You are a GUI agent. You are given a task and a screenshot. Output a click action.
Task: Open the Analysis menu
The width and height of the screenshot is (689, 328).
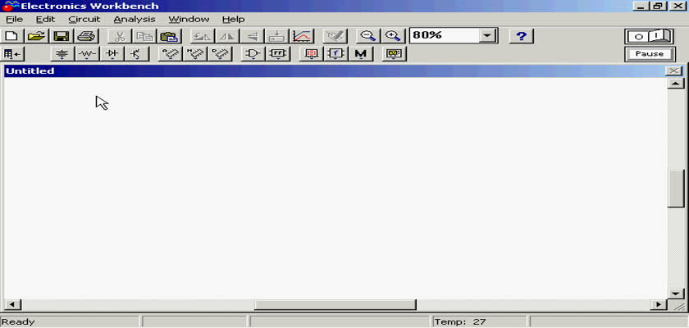pyautogui.click(x=135, y=20)
